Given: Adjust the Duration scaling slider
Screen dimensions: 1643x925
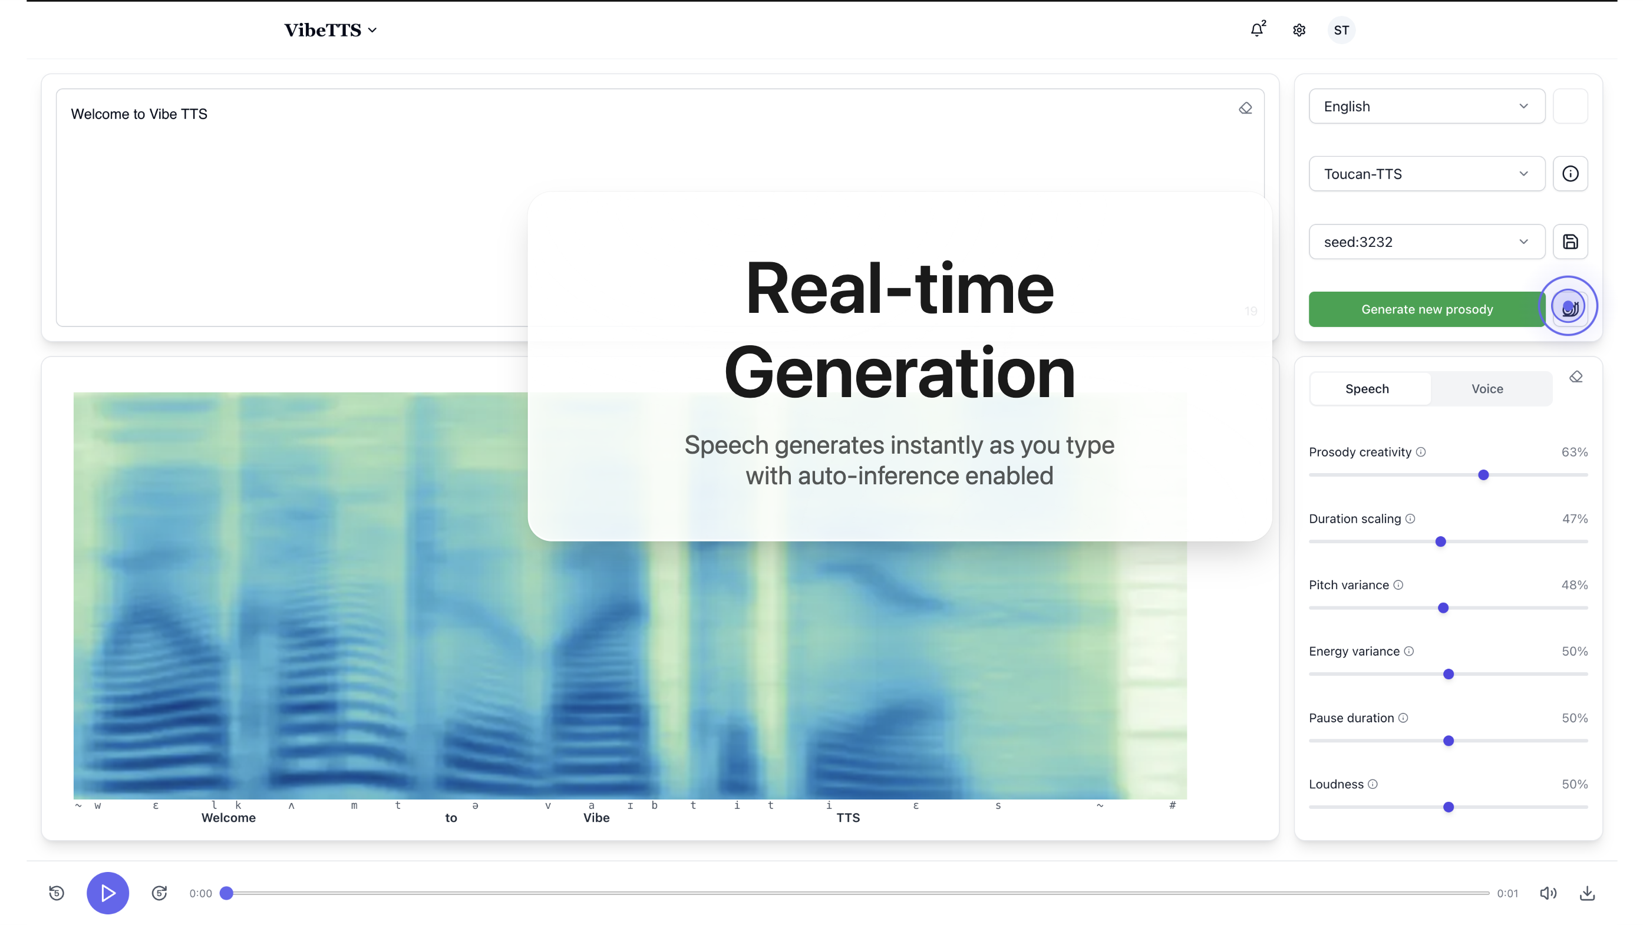Looking at the screenshot, I should [x=1449, y=542].
